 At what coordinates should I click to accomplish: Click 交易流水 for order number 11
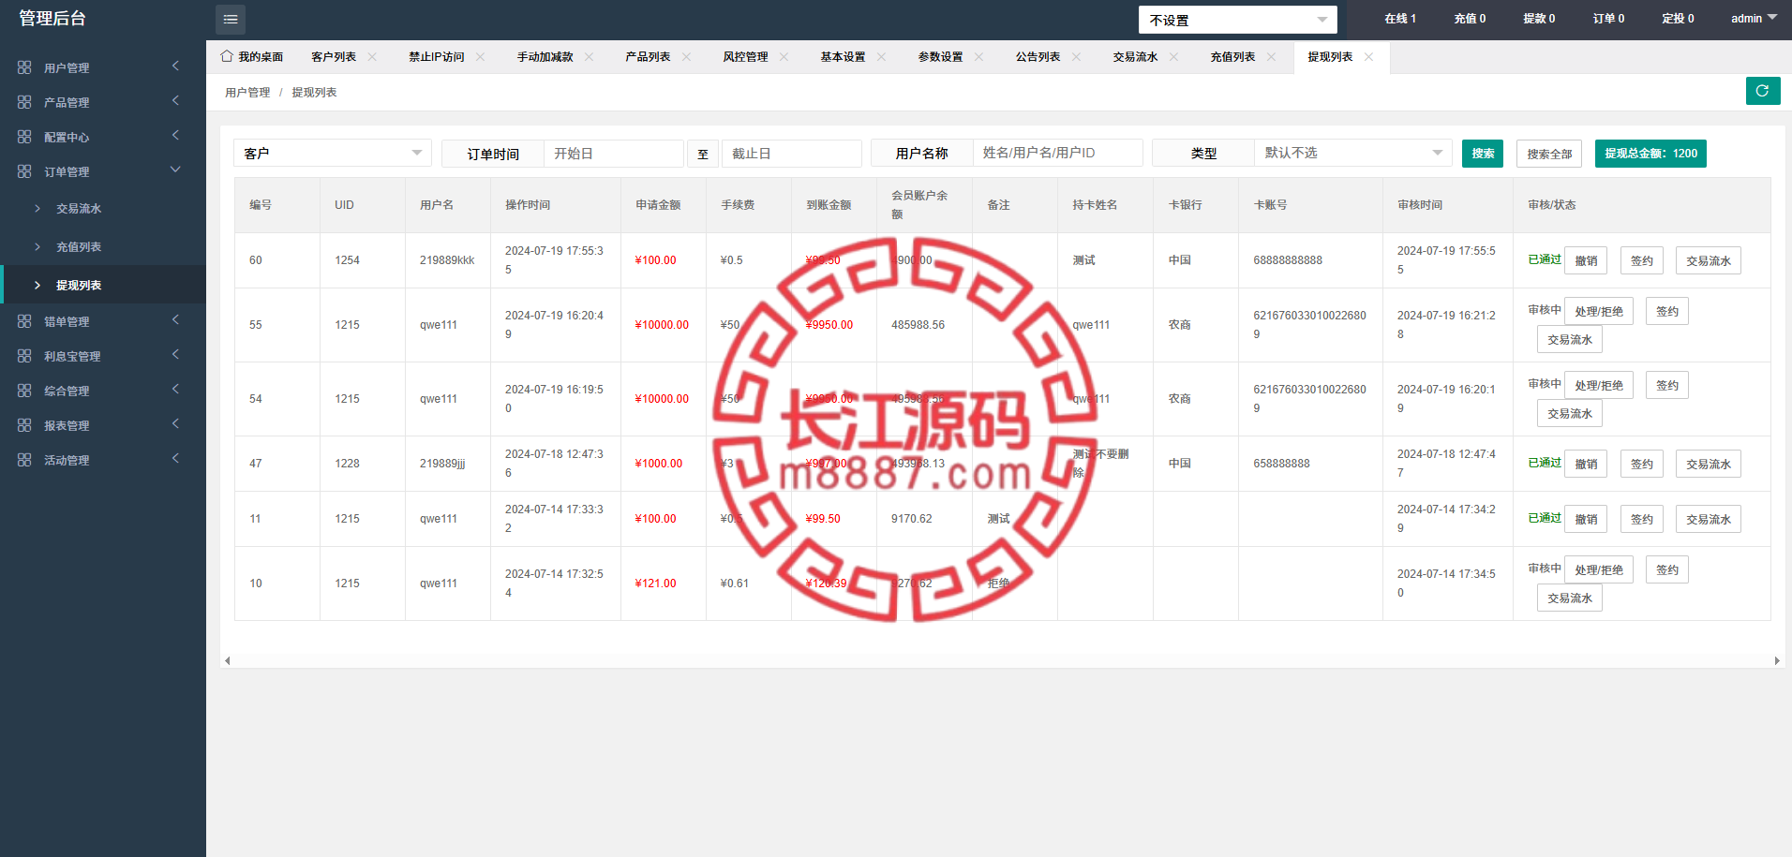(1709, 519)
